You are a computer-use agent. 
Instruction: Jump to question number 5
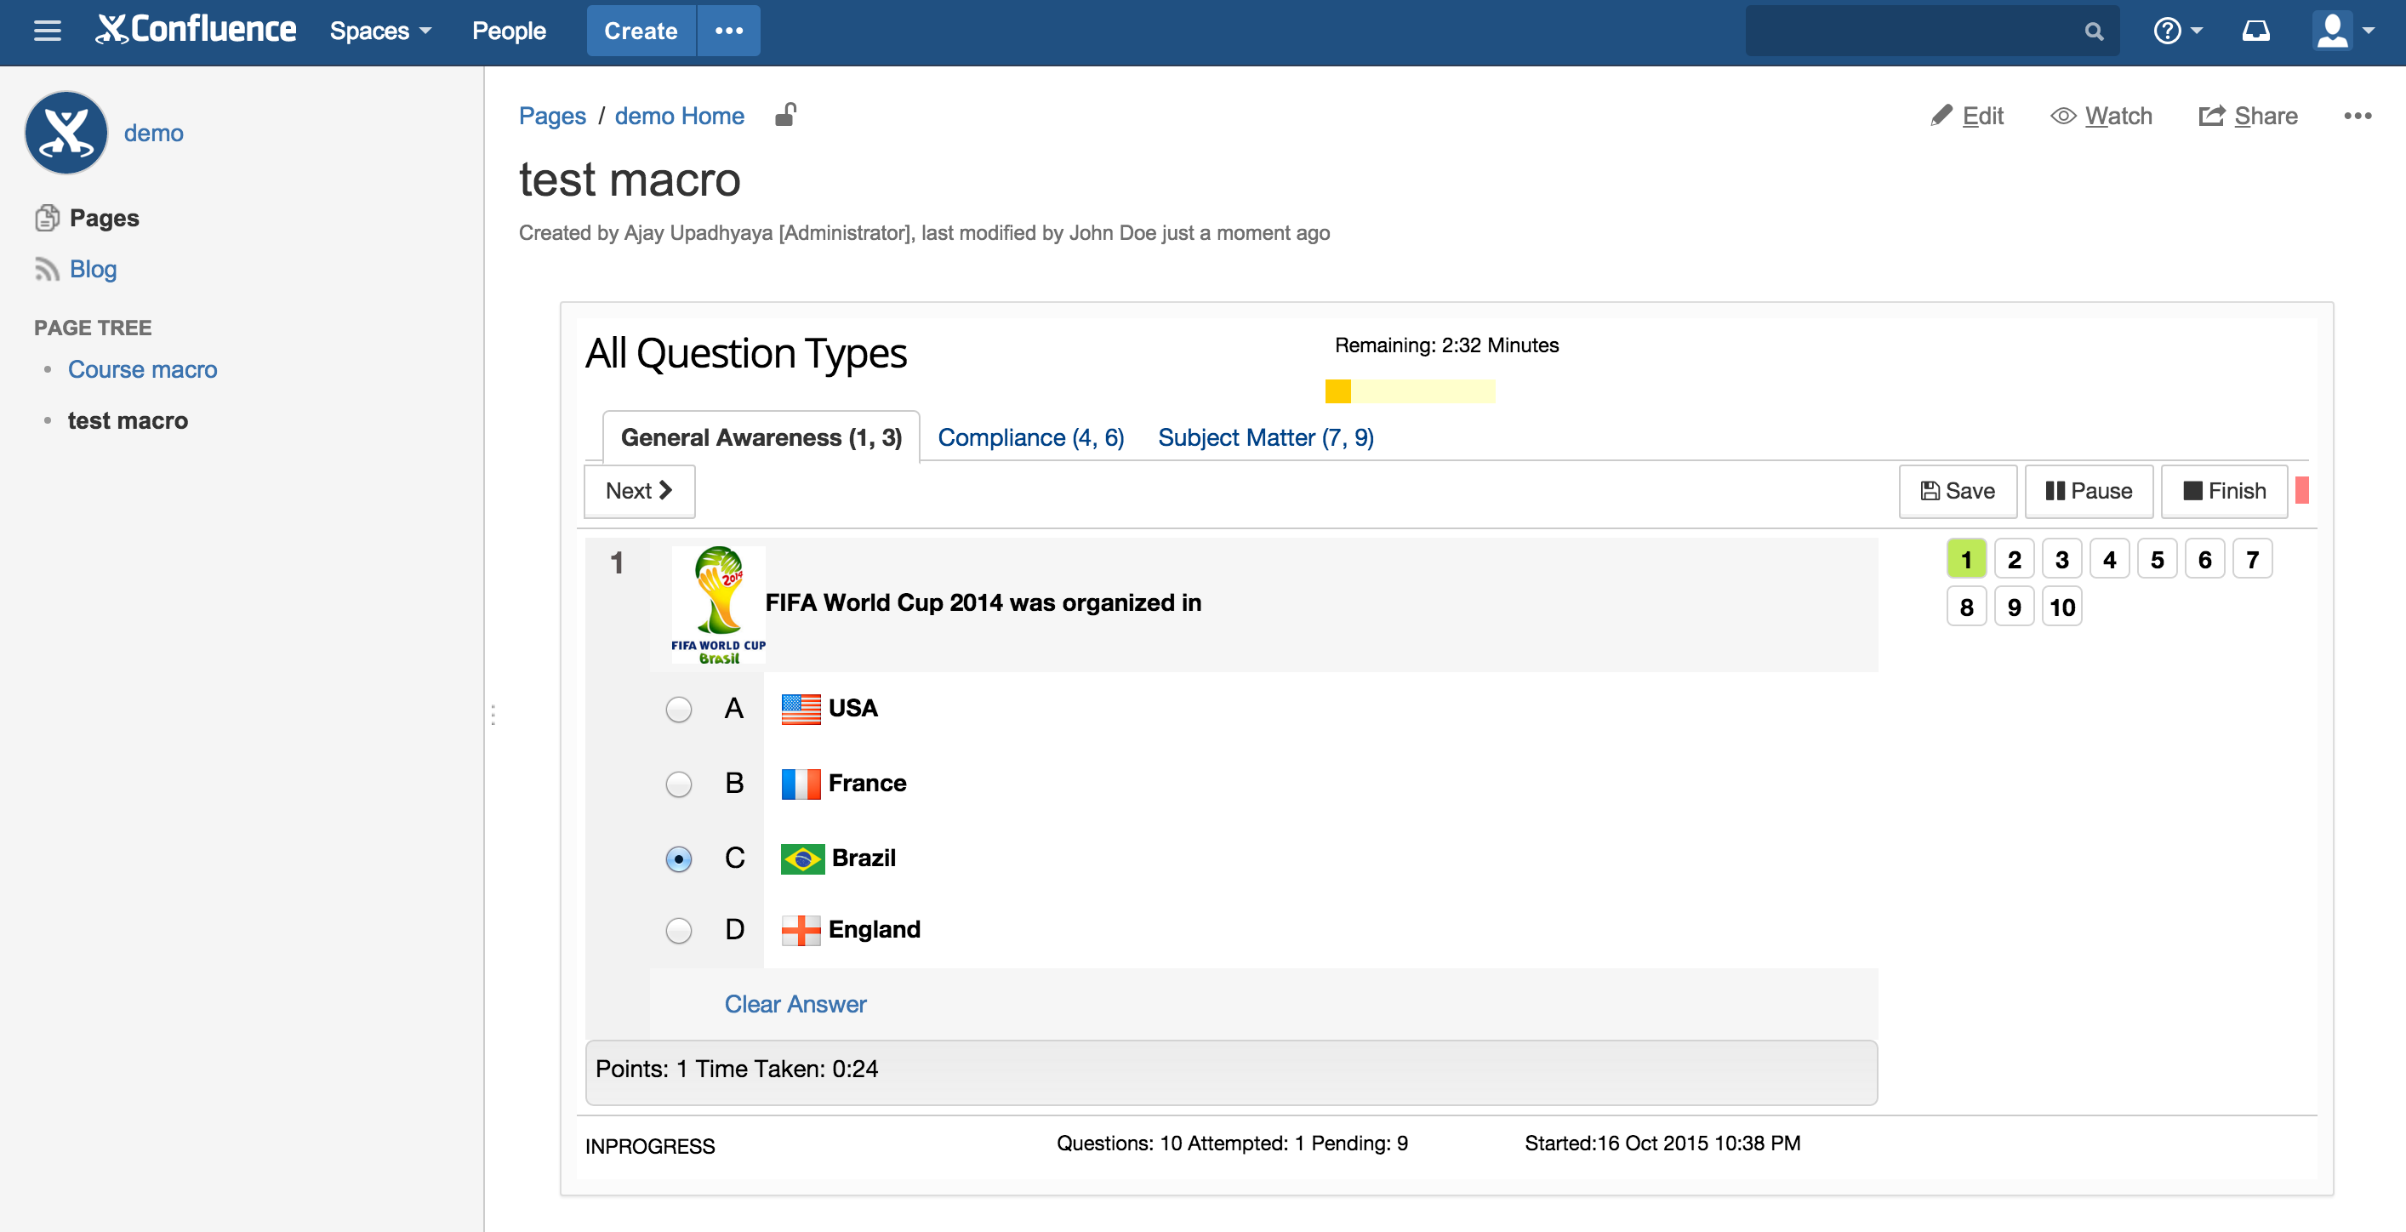[x=2157, y=560]
